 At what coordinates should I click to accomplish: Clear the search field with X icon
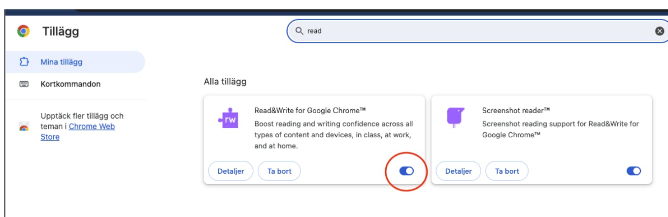point(660,31)
